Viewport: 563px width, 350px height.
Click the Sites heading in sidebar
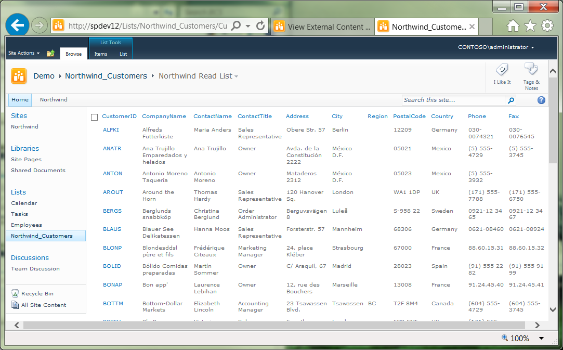[19, 115]
